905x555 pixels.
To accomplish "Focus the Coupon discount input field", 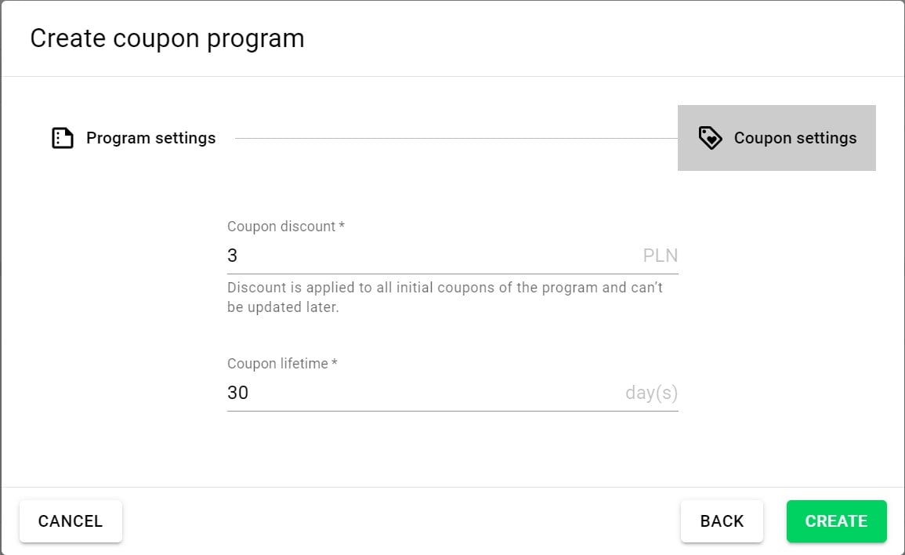I will (x=431, y=256).
